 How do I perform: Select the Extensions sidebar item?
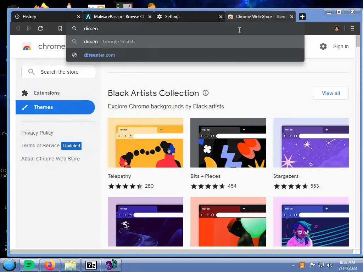coord(55,93)
